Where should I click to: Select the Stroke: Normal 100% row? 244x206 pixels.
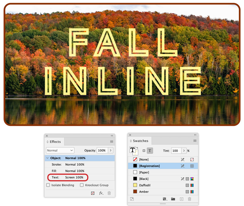pos(80,164)
